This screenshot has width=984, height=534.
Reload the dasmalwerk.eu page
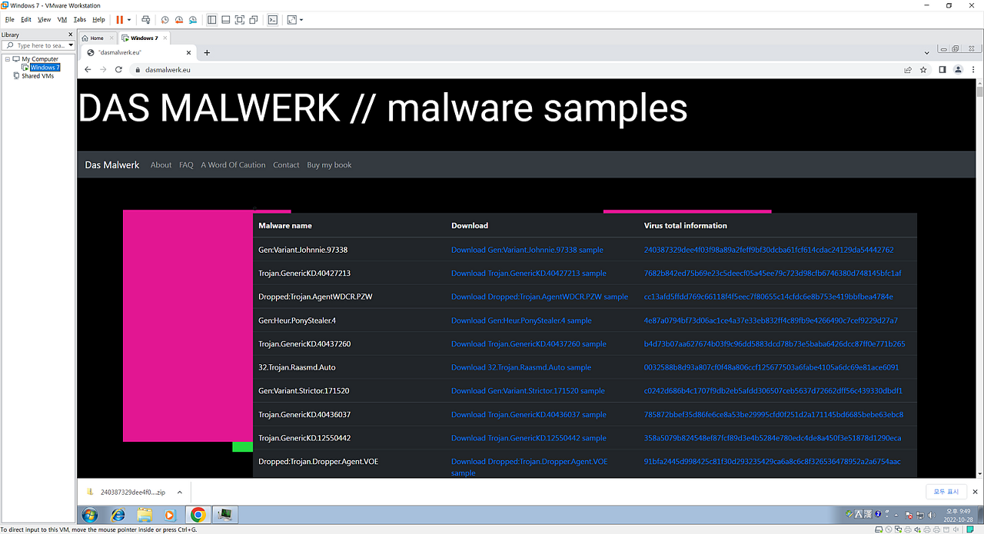click(118, 69)
